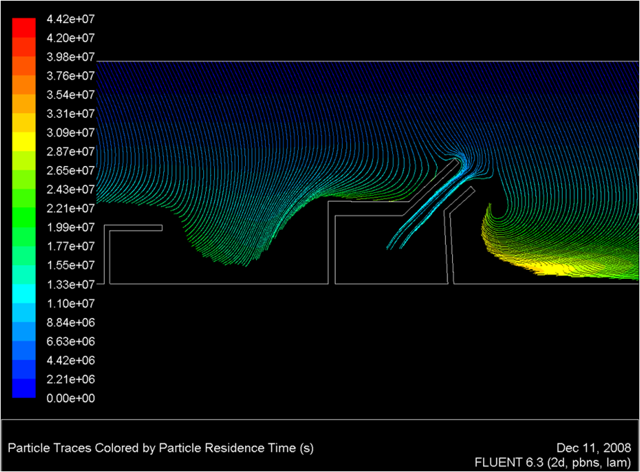Click the legend value 2.21e+06
The image size is (640, 472).
(x=70, y=379)
